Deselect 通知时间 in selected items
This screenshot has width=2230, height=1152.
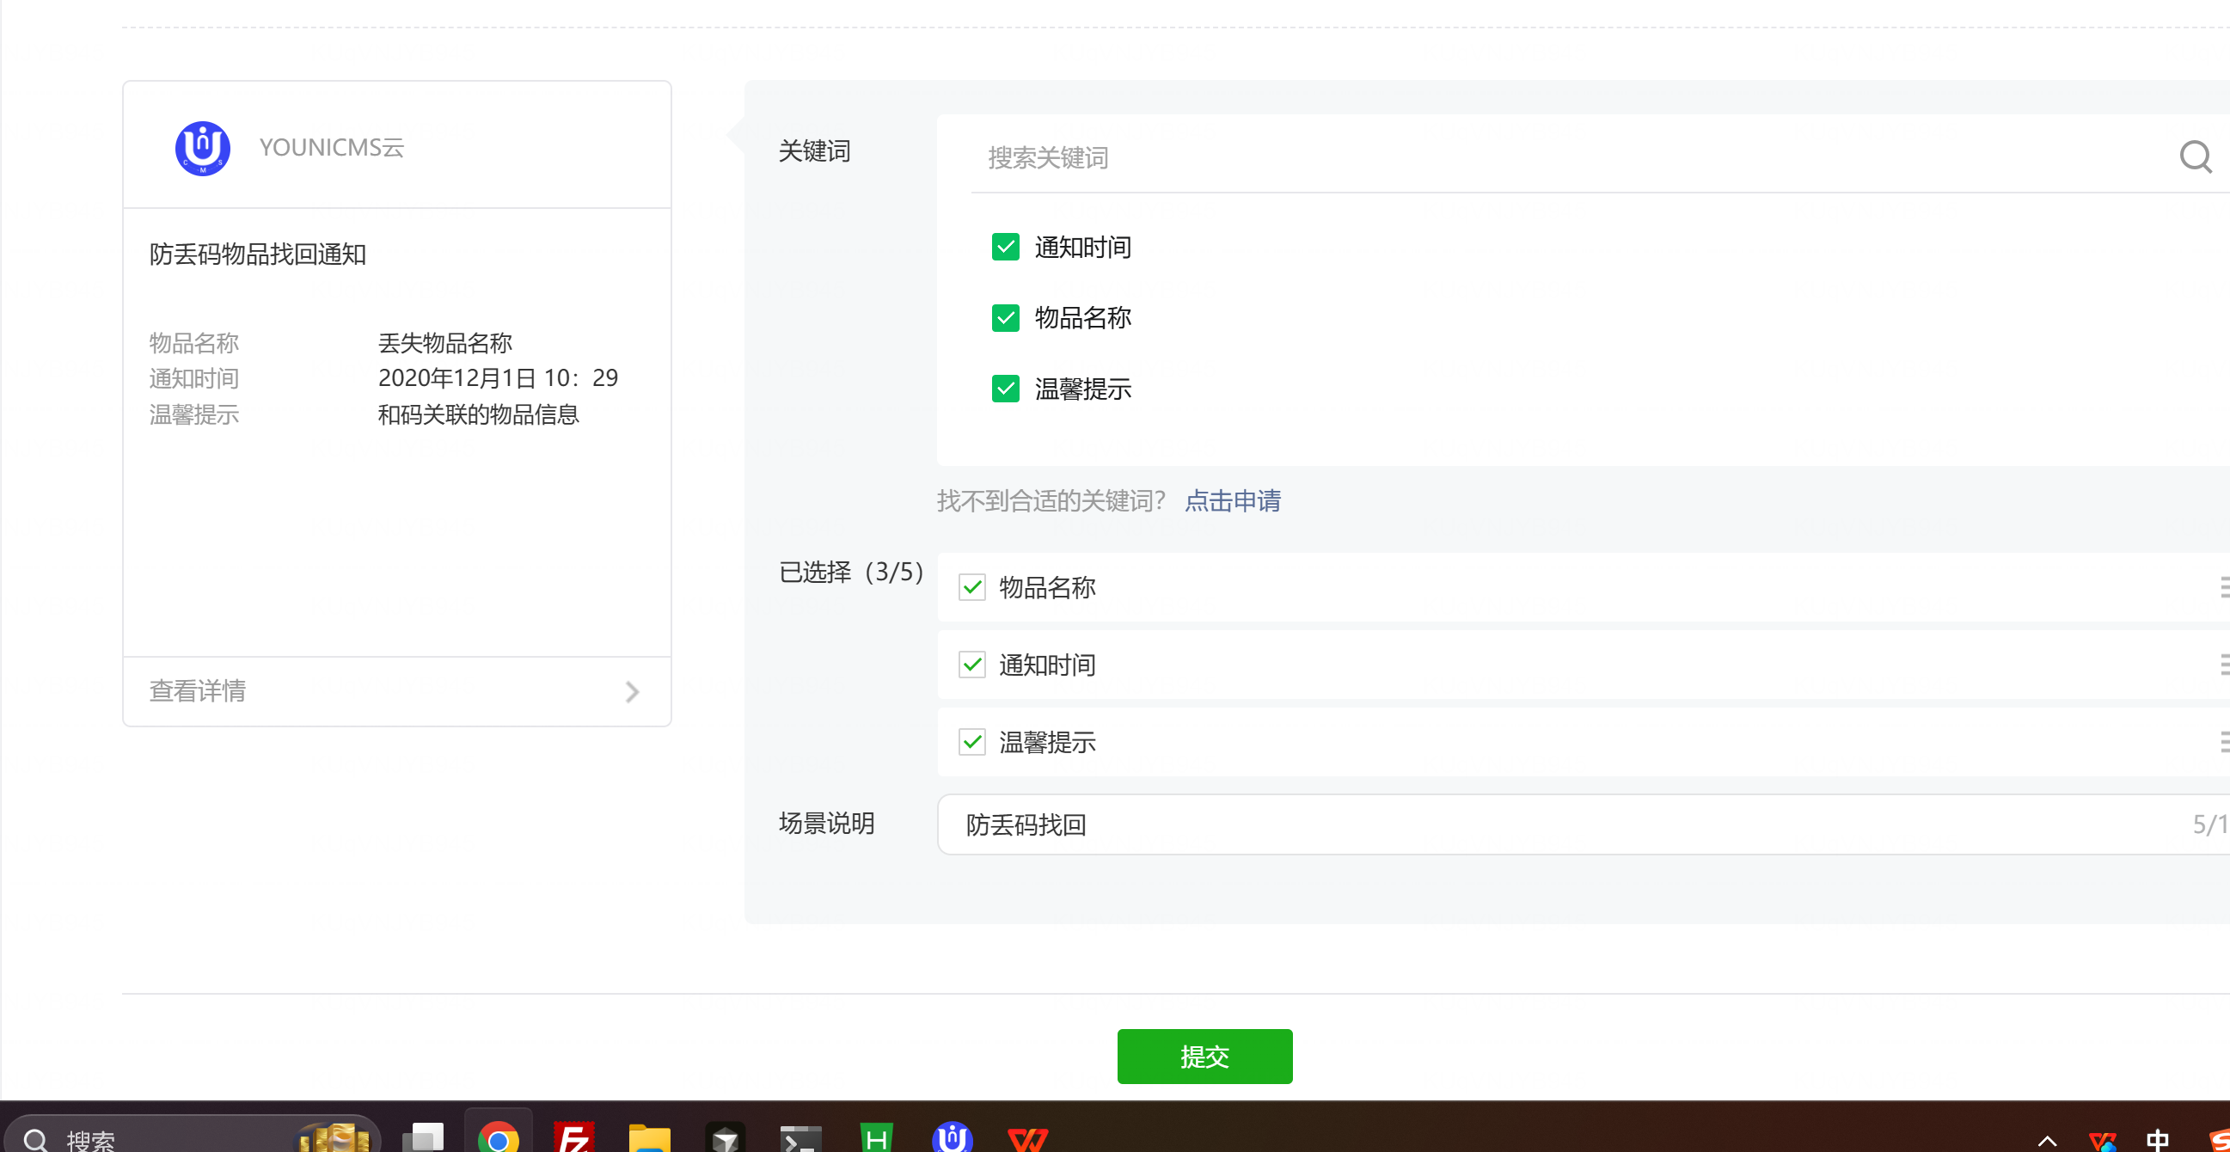tap(971, 665)
